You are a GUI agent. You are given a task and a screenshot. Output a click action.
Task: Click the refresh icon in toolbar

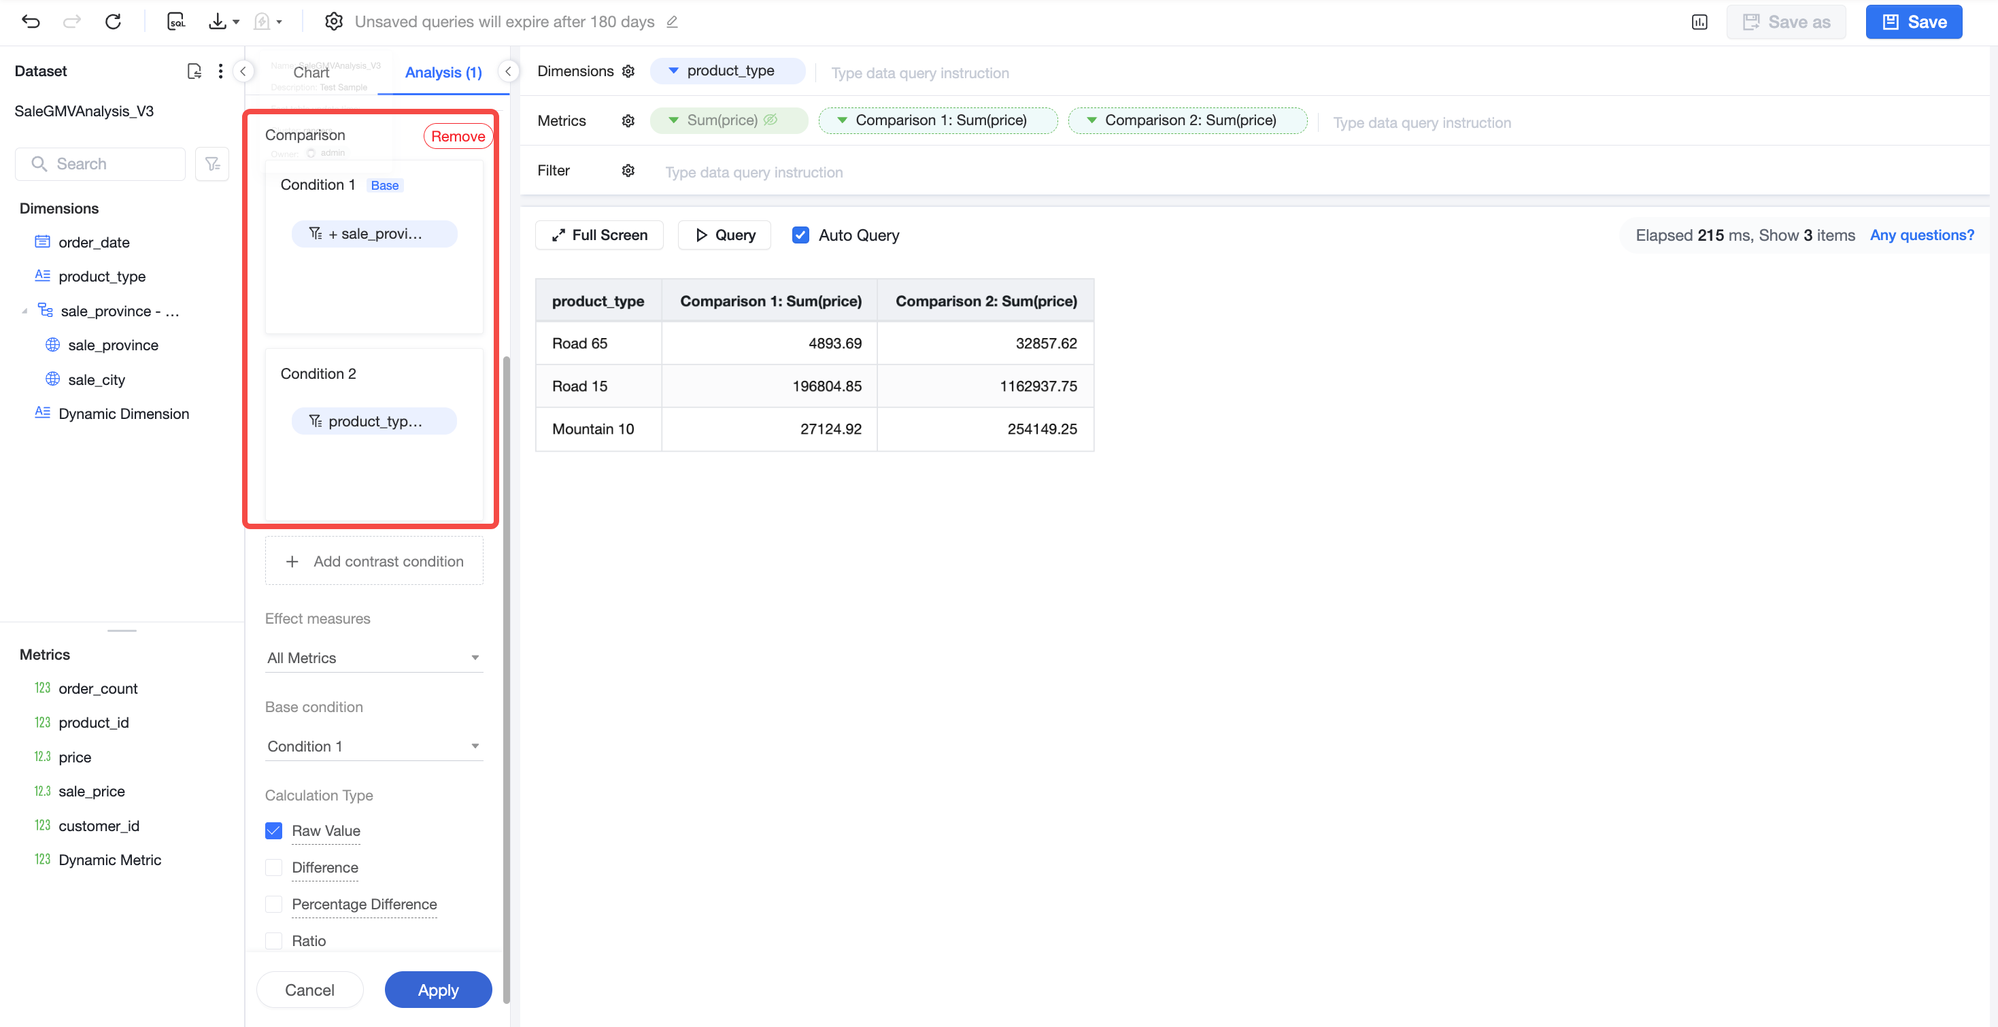coord(114,22)
